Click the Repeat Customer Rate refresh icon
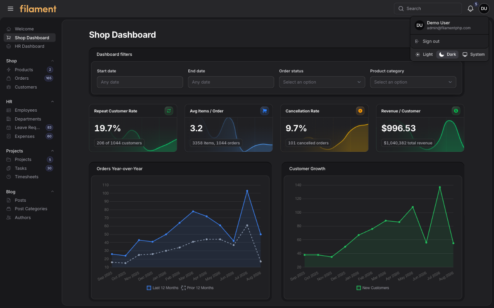 click(x=169, y=111)
